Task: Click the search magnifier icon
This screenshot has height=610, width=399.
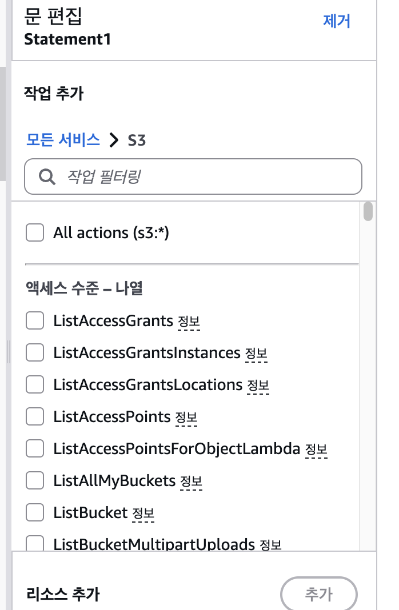Action: (x=46, y=176)
